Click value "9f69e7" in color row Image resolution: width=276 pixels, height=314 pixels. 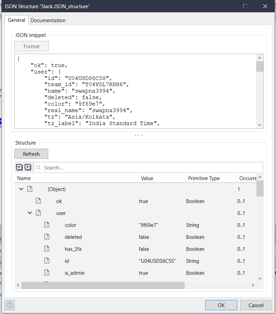point(148,225)
